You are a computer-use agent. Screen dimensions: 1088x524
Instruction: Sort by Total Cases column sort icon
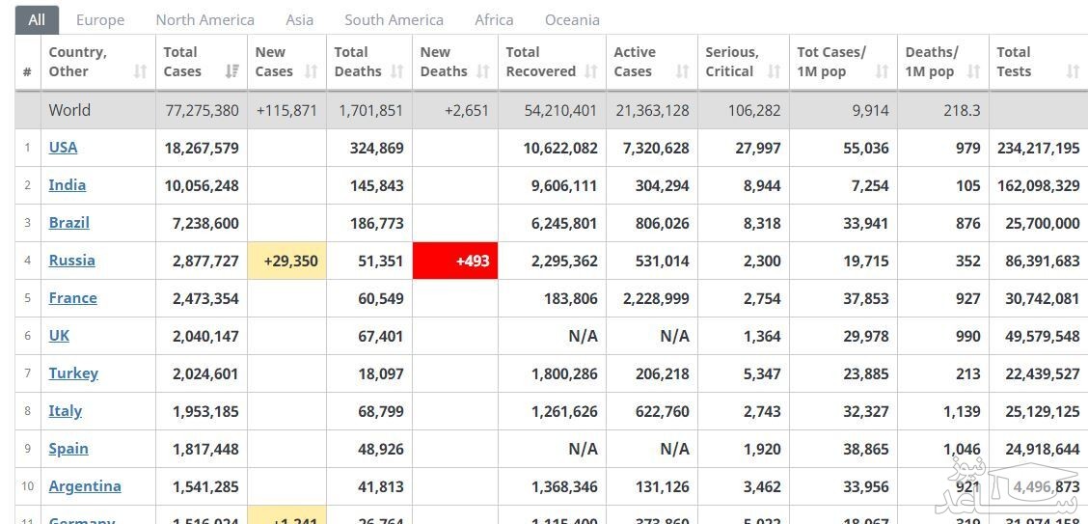(231, 71)
